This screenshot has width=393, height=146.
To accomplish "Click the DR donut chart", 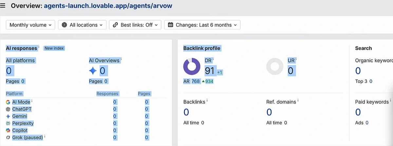I will coord(192,67).
